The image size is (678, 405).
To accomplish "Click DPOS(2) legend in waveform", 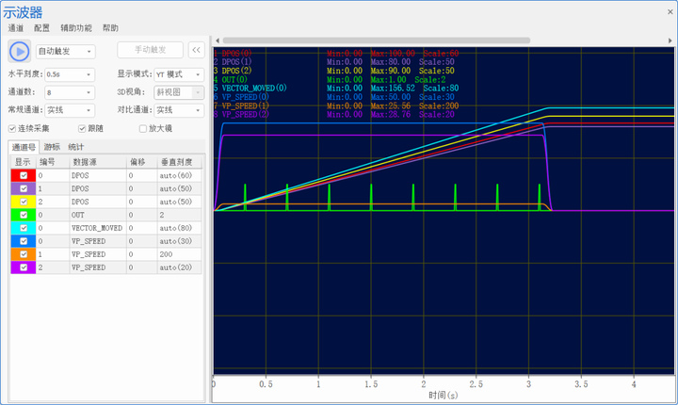I will click(236, 71).
